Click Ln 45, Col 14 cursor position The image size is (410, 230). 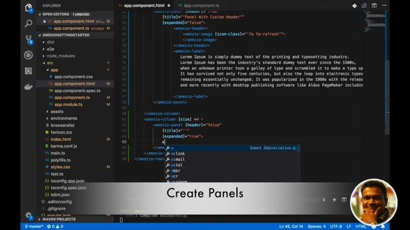click(x=291, y=226)
